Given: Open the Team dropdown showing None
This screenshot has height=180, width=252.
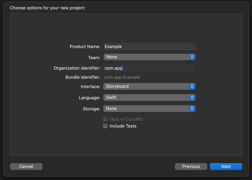Looking at the screenshot, I should click(x=149, y=57).
